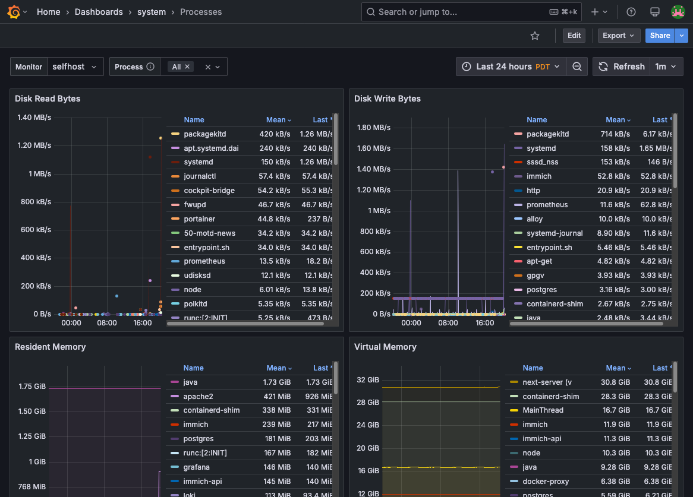Toggle journalctl series in Disk Read legend

click(200, 176)
